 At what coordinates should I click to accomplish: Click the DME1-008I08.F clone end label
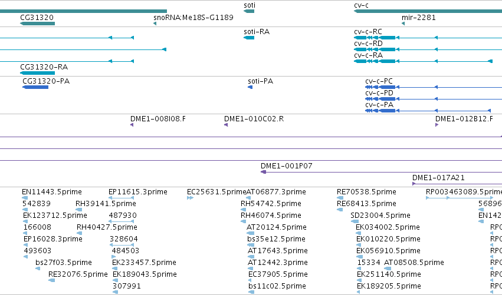158,119
